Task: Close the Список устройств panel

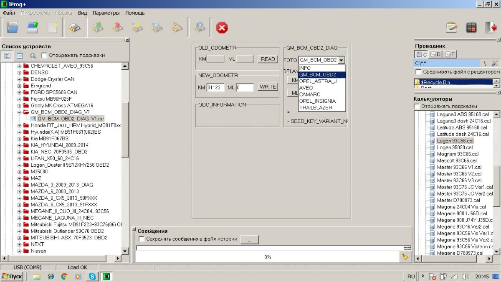Action: (127, 41)
